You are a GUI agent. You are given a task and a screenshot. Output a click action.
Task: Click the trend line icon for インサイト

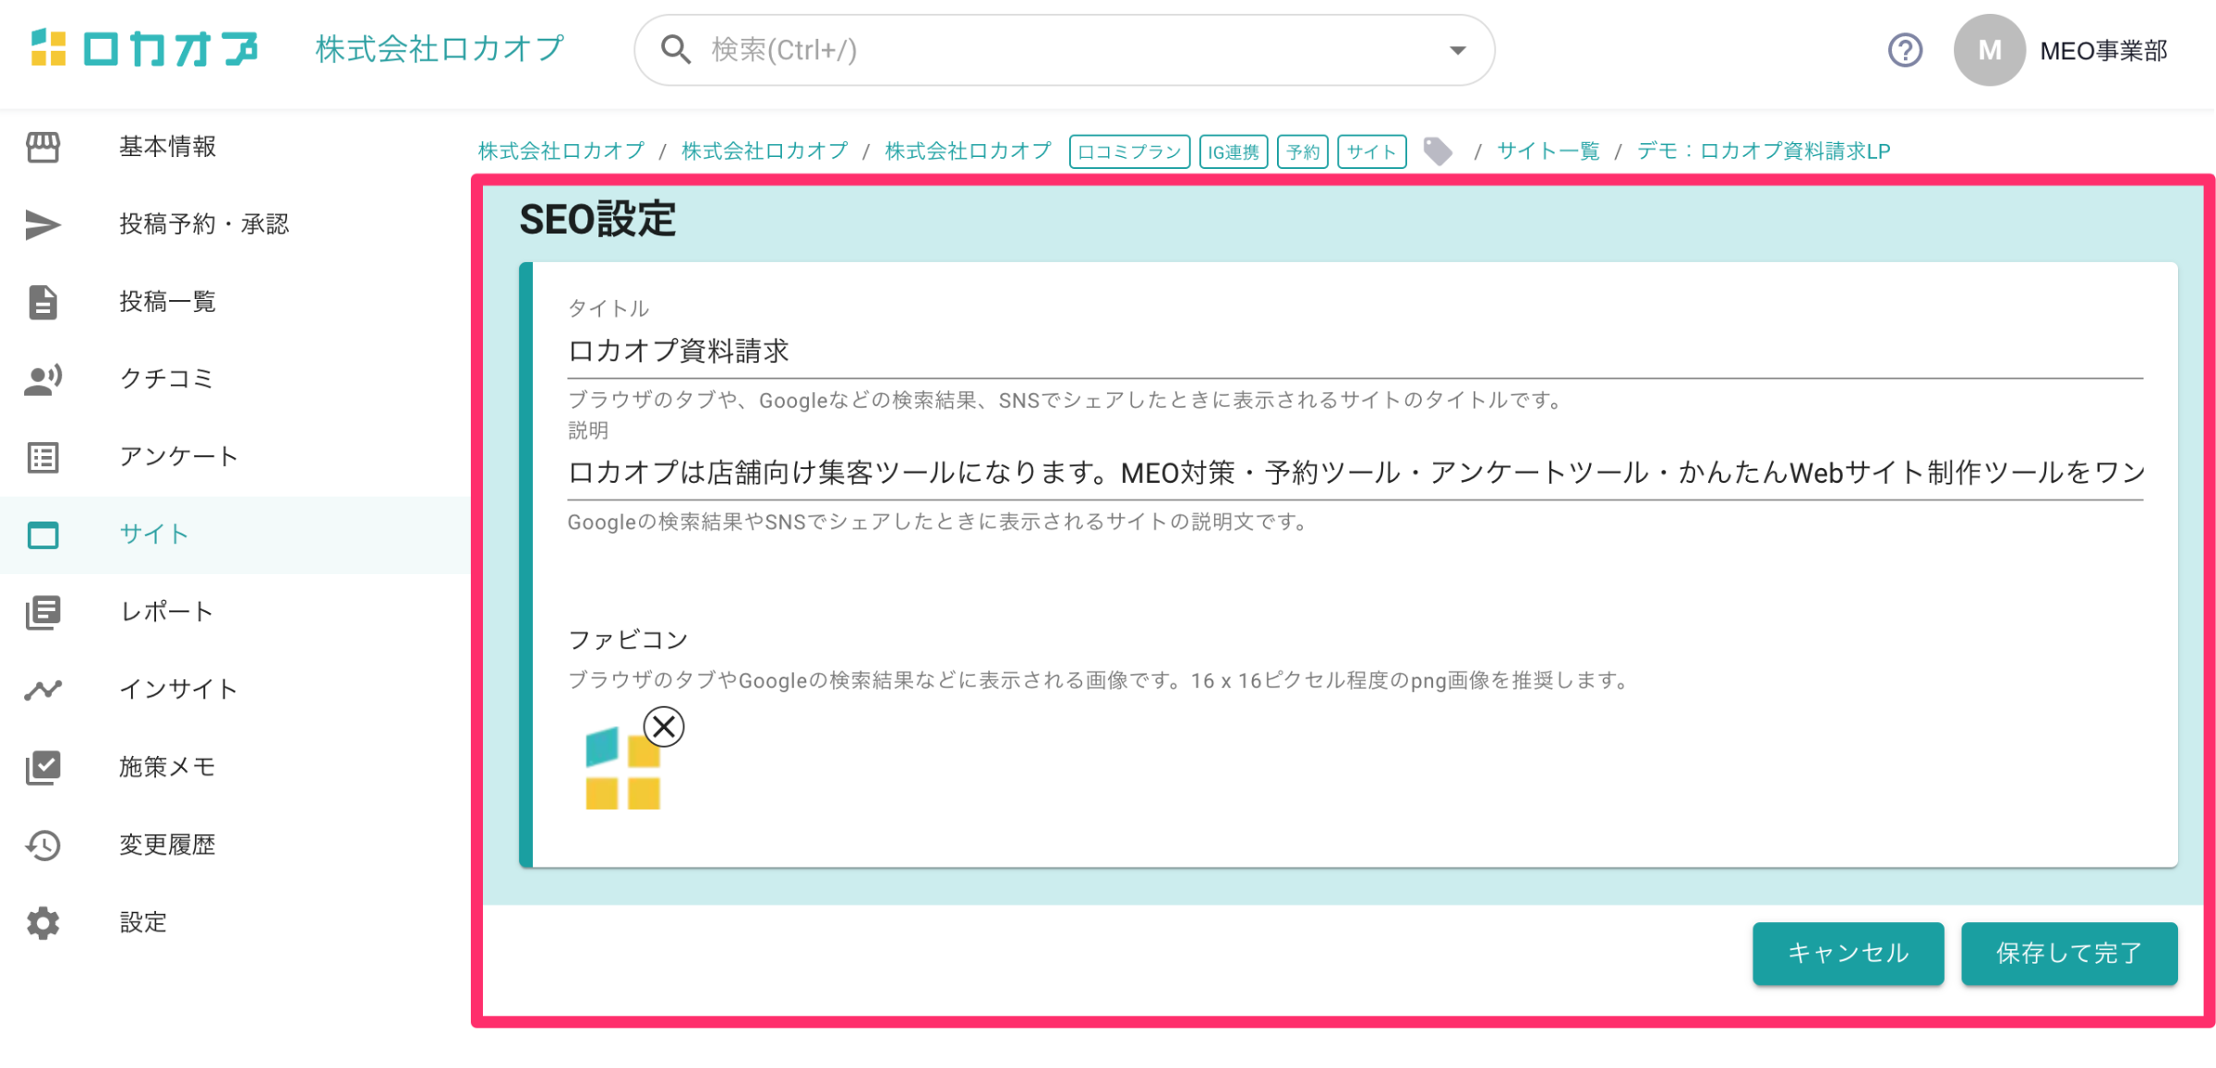click(42, 690)
